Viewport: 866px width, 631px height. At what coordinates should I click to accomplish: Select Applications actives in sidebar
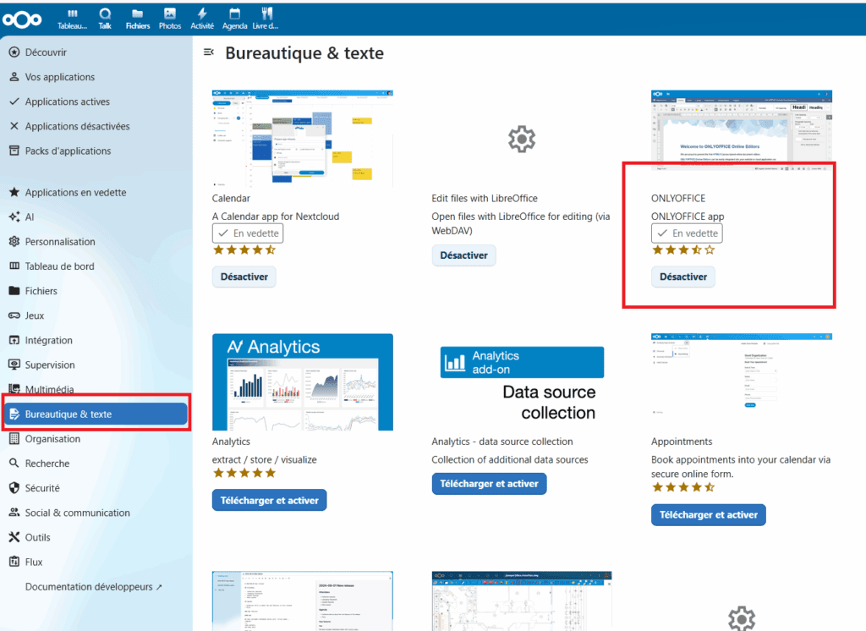pos(67,102)
